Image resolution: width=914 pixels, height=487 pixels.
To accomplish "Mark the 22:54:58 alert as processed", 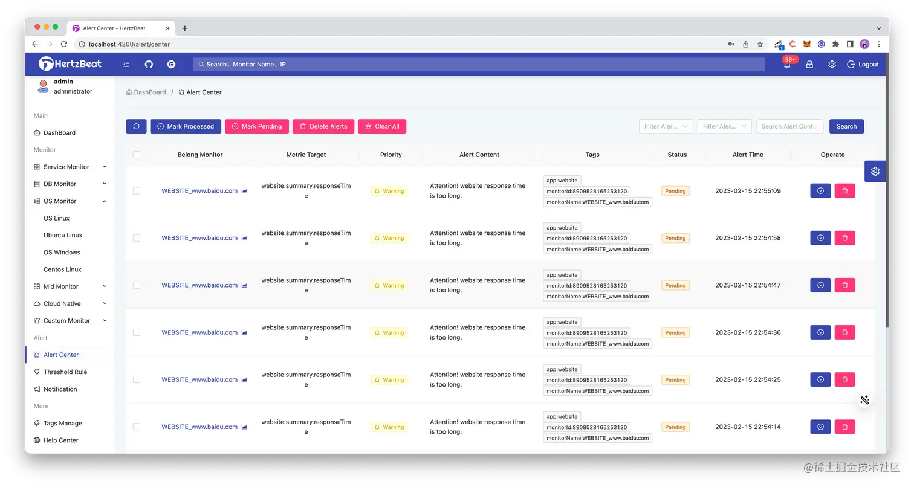I will [x=820, y=238].
